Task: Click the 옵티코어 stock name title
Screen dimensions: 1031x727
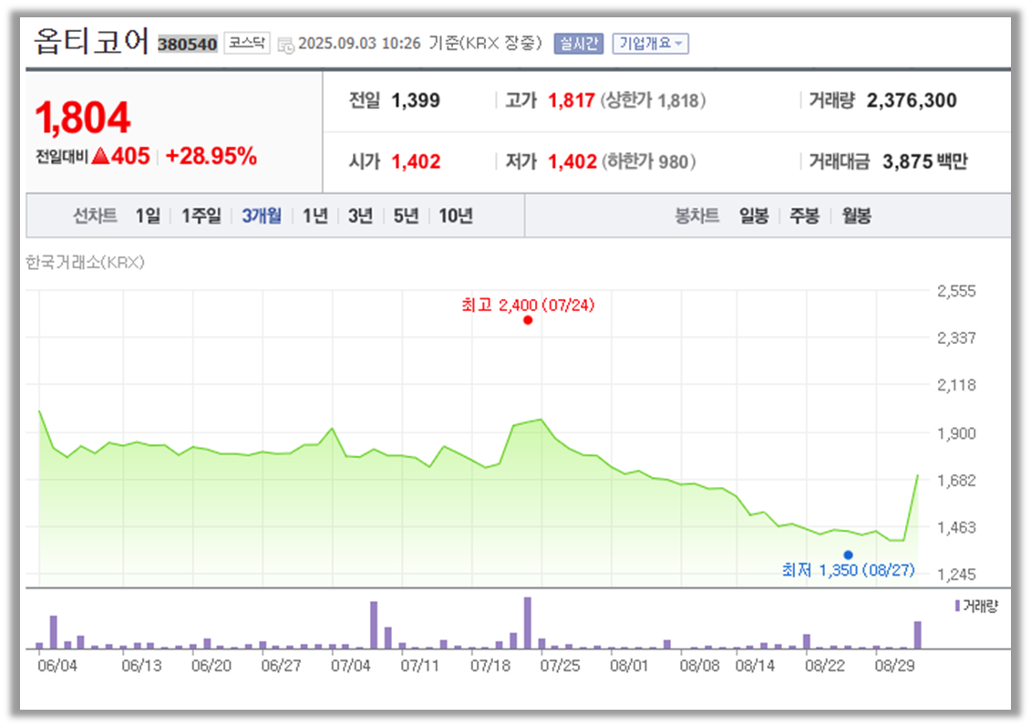Action: coord(91,41)
